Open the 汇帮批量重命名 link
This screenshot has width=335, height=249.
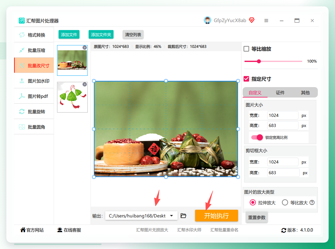point(224,230)
